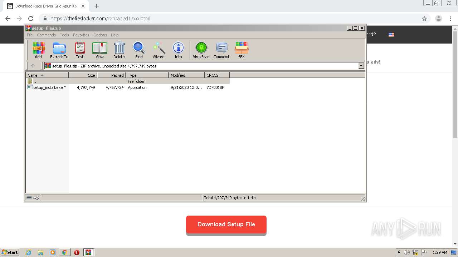The image size is (458, 257).
Task: Reload the browser page
Action: click(x=31, y=19)
